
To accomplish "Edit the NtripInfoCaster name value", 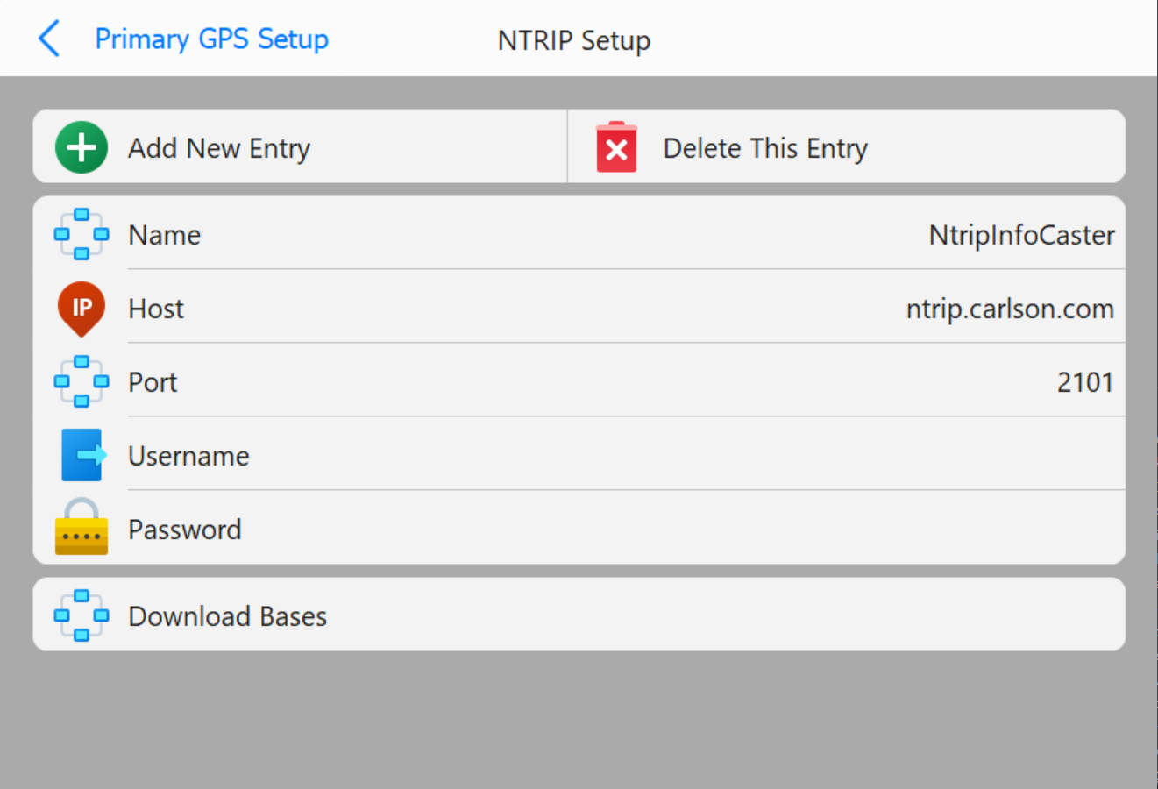I will point(1021,235).
